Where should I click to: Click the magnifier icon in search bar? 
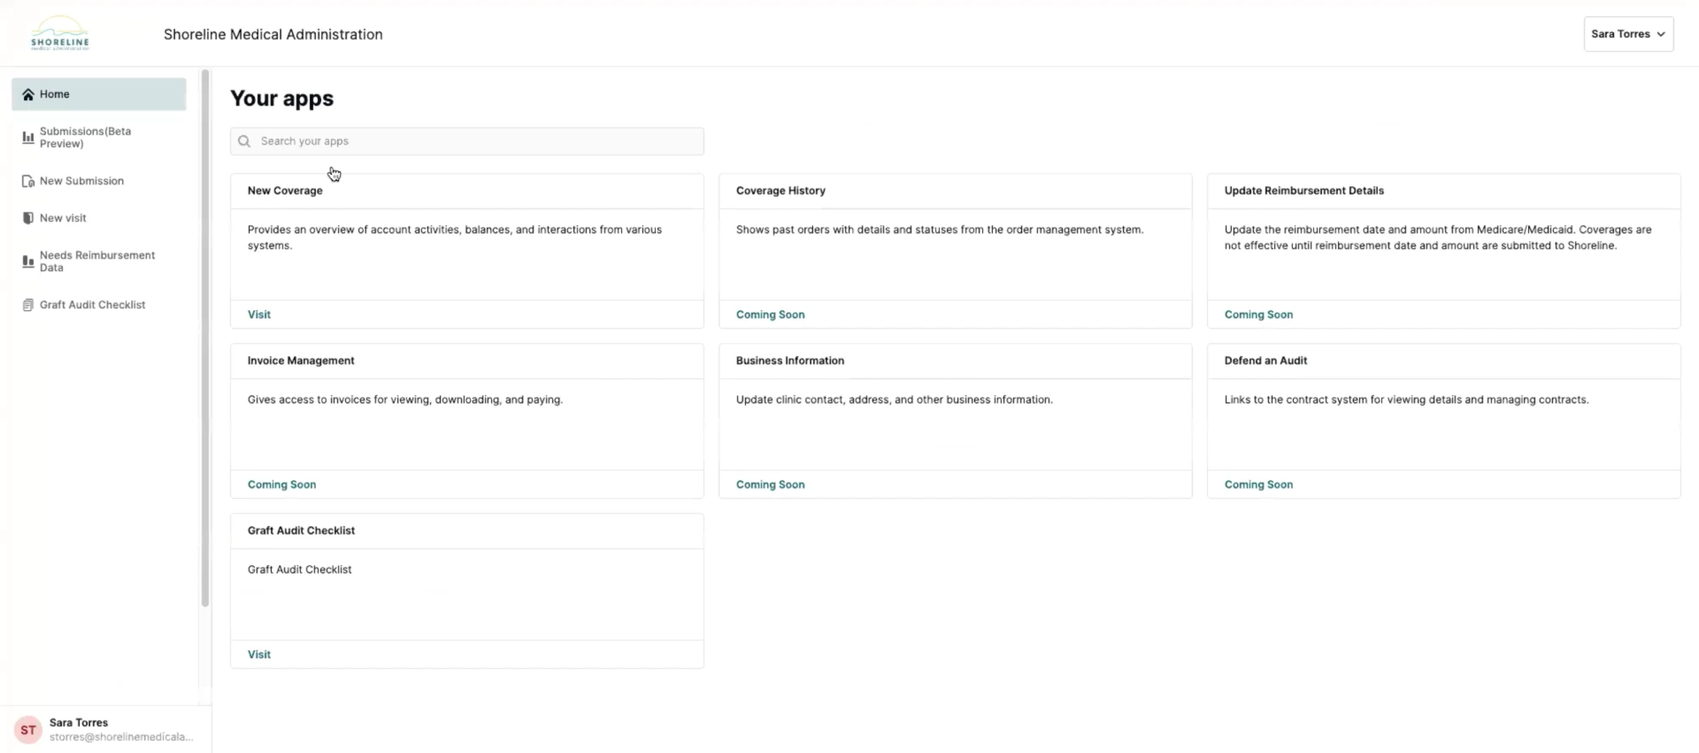pos(245,141)
